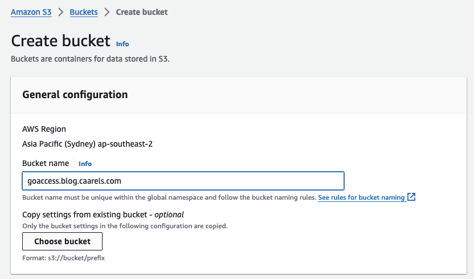Go to Buckets via the breadcrumb
The width and height of the screenshot is (474, 279).
pyautogui.click(x=83, y=12)
